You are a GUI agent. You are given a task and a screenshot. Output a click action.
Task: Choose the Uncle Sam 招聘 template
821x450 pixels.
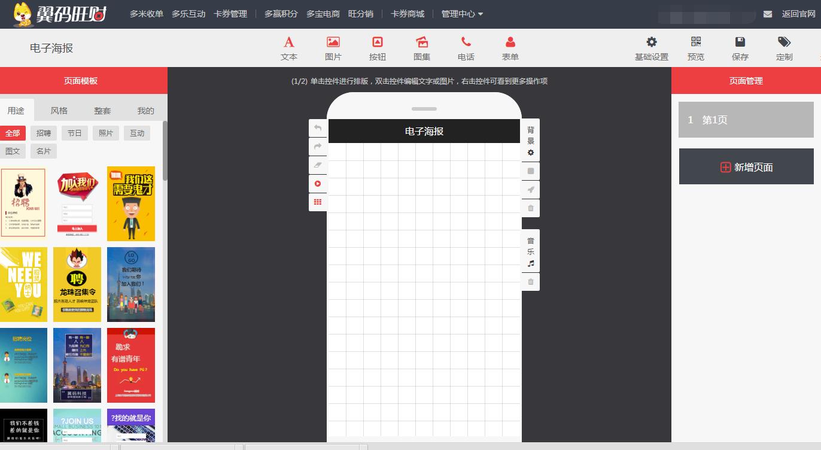pos(23,203)
